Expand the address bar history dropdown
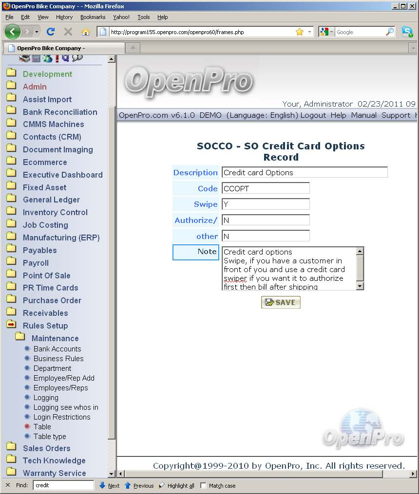Screen dimensions: 419x494 309,32
